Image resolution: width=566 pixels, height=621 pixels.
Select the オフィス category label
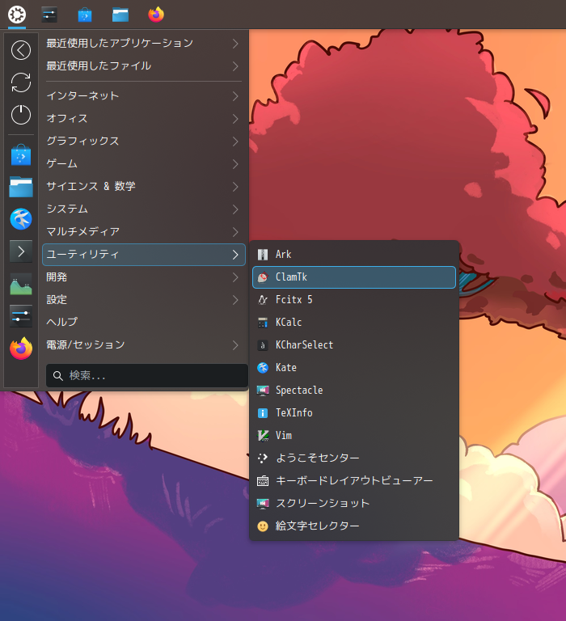67,118
